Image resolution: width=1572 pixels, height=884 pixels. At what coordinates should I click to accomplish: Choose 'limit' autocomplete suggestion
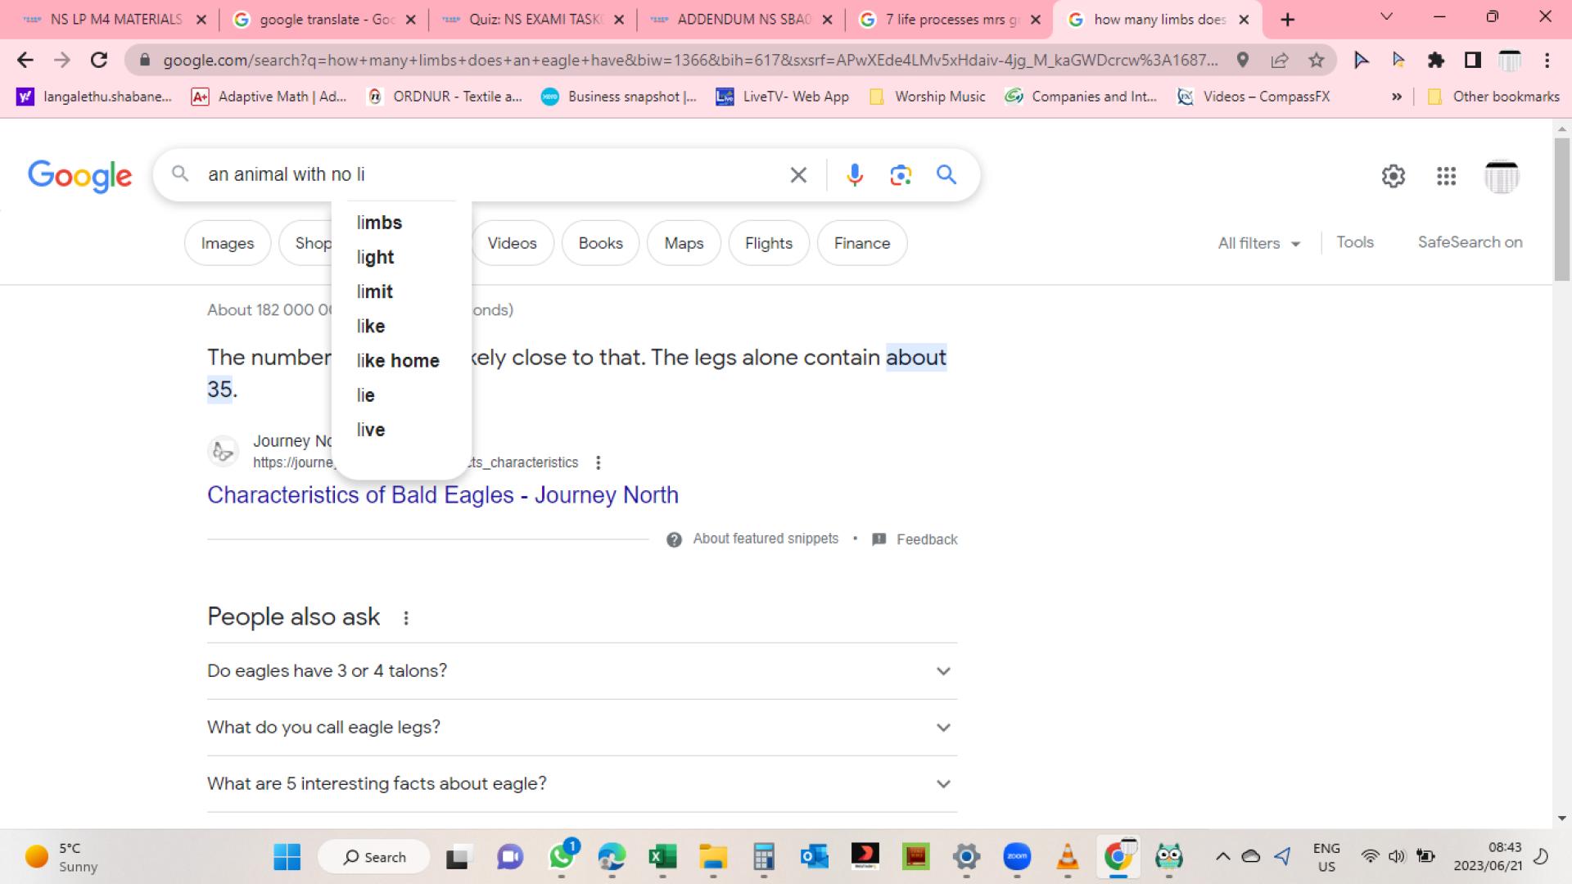coord(401,291)
